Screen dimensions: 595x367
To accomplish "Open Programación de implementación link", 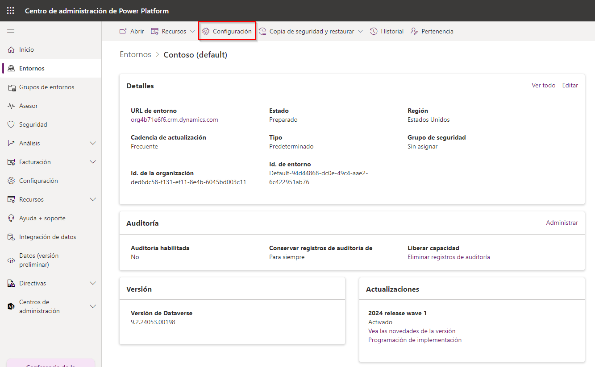I will 415,340.
